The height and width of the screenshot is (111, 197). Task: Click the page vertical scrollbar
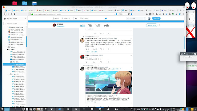[x=185, y=43]
